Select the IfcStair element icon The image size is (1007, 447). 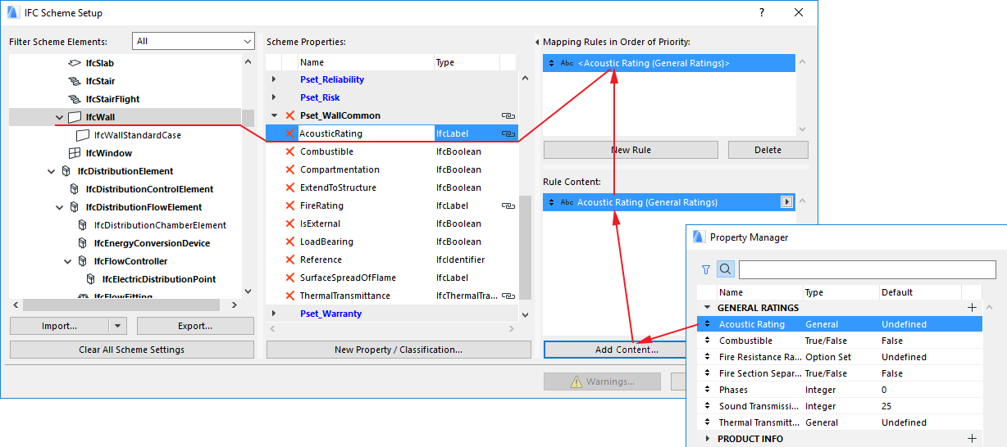[x=75, y=81]
